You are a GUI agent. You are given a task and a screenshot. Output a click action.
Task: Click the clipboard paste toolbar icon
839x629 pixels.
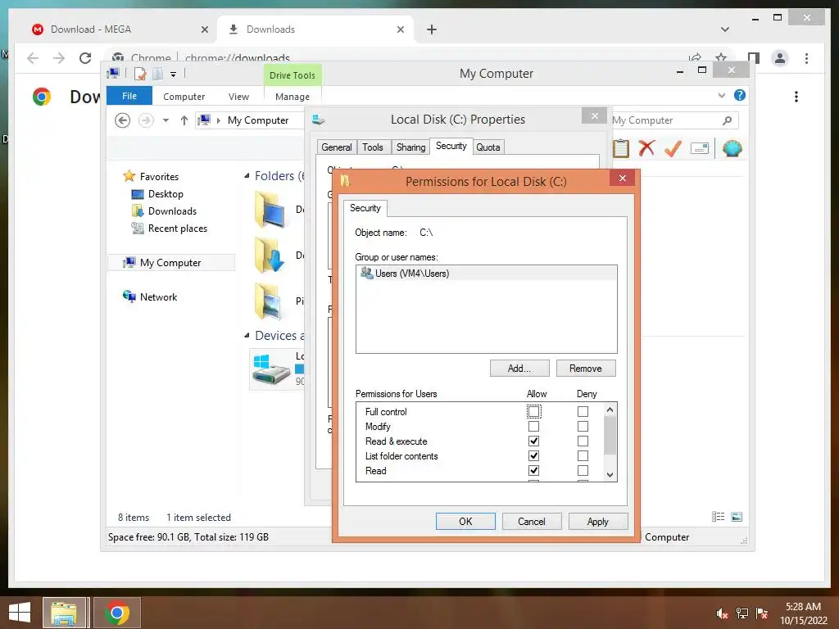[621, 148]
